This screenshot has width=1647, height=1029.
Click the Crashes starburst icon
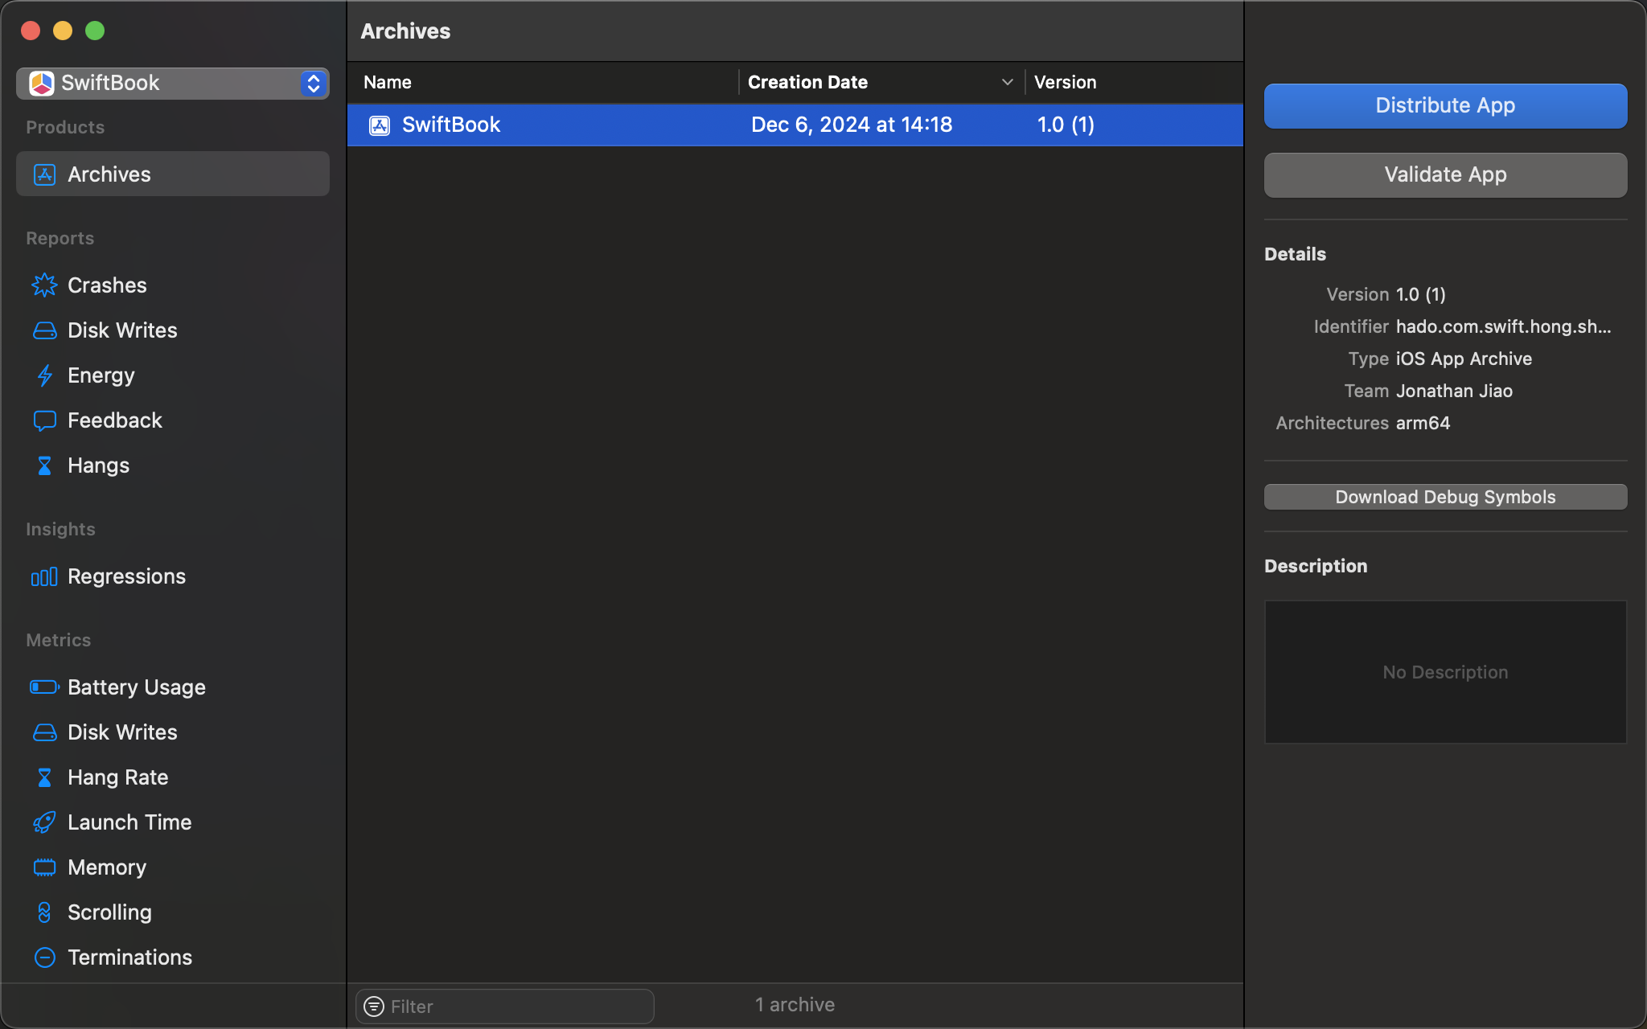[44, 285]
